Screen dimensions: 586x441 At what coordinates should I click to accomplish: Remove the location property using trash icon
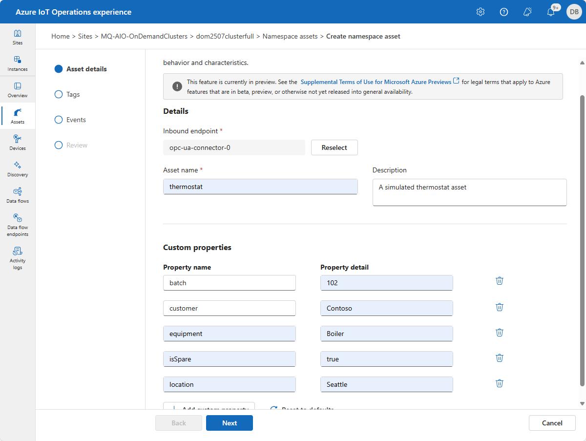(x=500, y=383)
